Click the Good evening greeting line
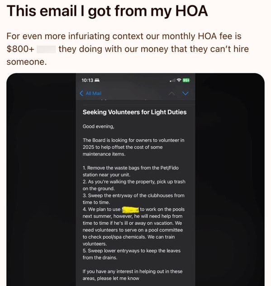 (x=99, y=127)
